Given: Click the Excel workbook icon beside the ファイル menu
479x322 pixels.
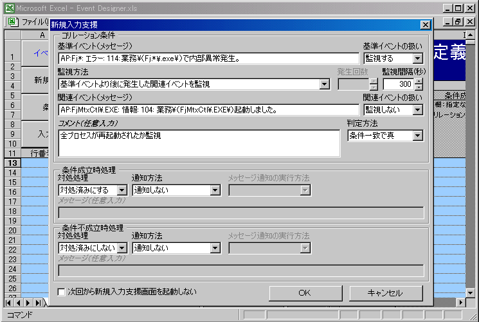Looking at the screenshot, I should (12, 22).
